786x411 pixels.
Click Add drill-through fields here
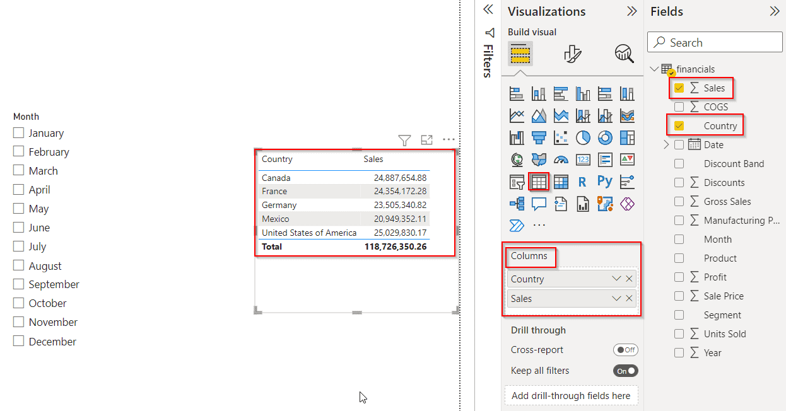[x=571, y=395]
